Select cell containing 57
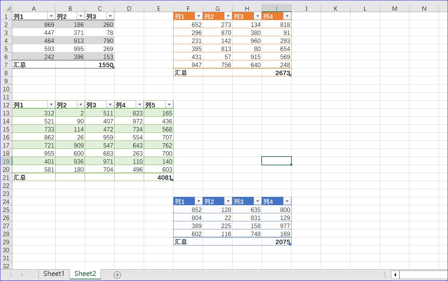 pos(217,57)
